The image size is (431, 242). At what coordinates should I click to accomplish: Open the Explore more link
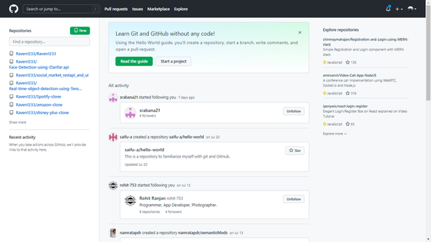click(334, 134)
